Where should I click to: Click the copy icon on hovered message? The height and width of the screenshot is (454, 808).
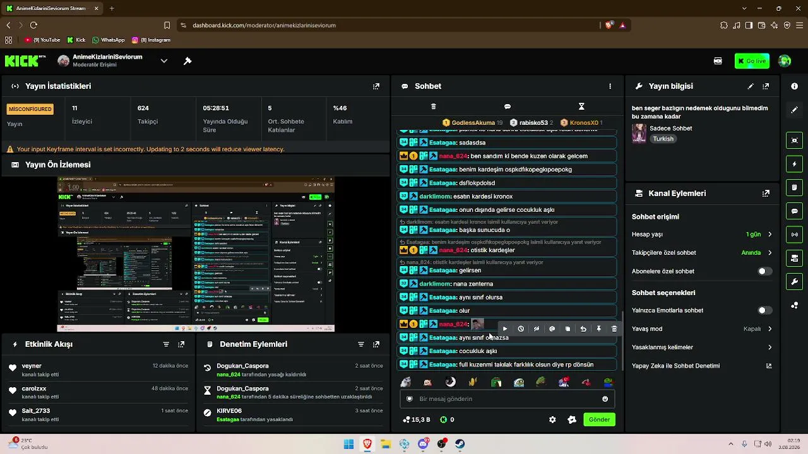pyautogui.click(x=567, y=329)
